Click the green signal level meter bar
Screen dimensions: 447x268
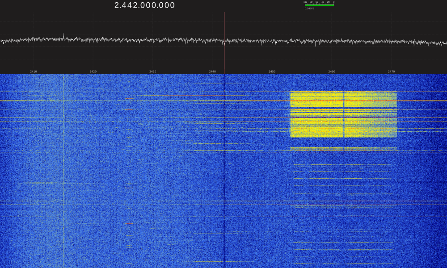[319, 5]
